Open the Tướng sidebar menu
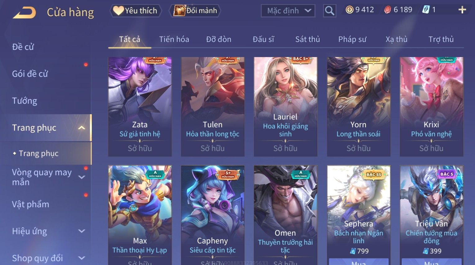This screenshot has width=475, height=265. pyautogui.click(x=25, y=101)
